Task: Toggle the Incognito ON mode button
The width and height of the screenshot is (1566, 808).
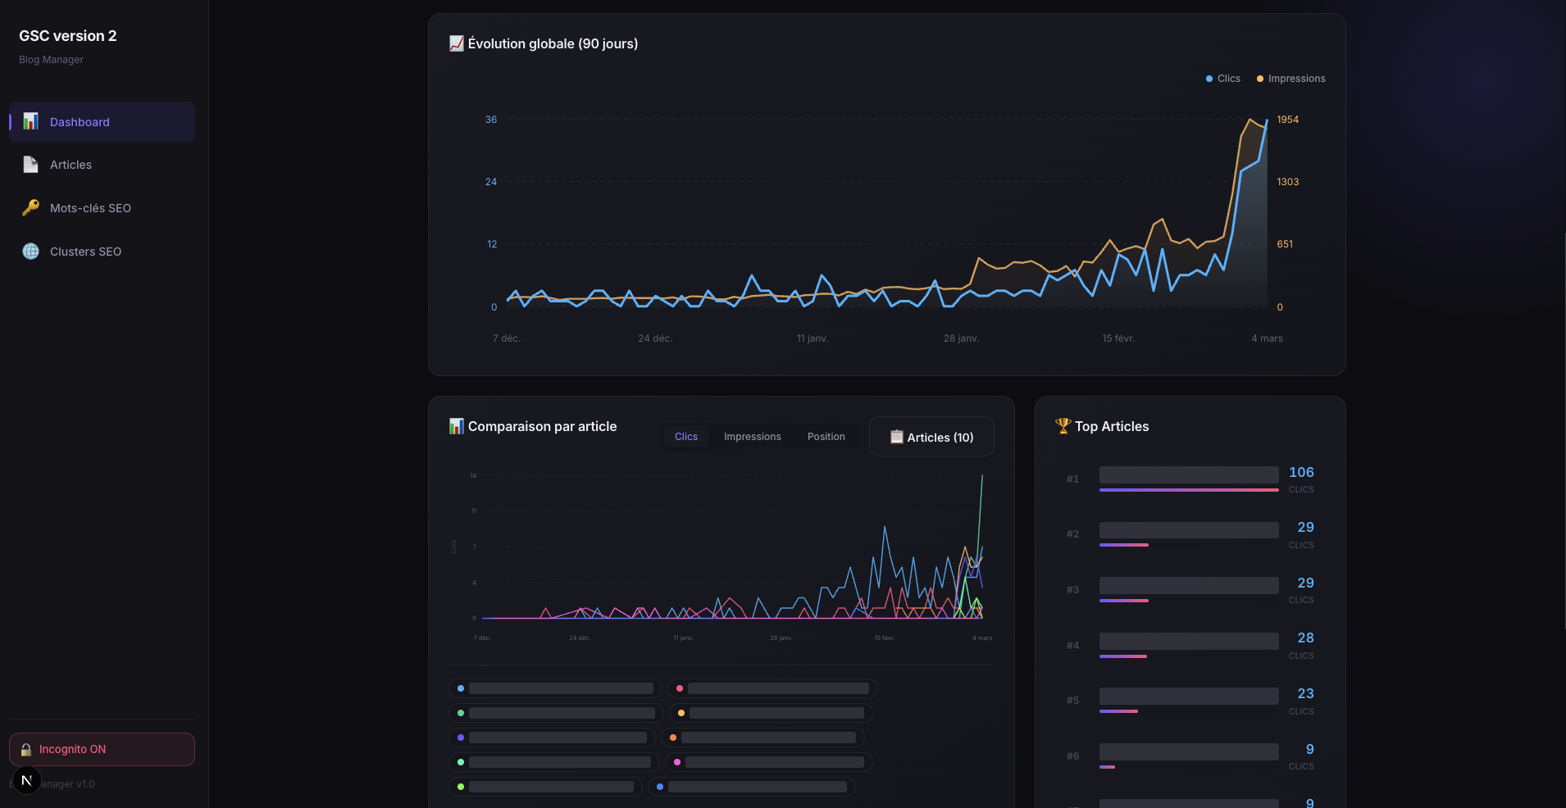Action: click(x=102, y=749)
